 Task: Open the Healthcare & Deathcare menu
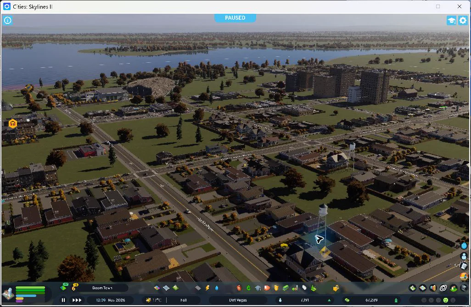(239, 288)
